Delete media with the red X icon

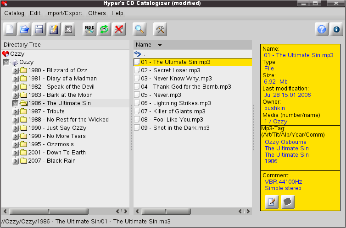pyautogui.click(x=119, y=29)
